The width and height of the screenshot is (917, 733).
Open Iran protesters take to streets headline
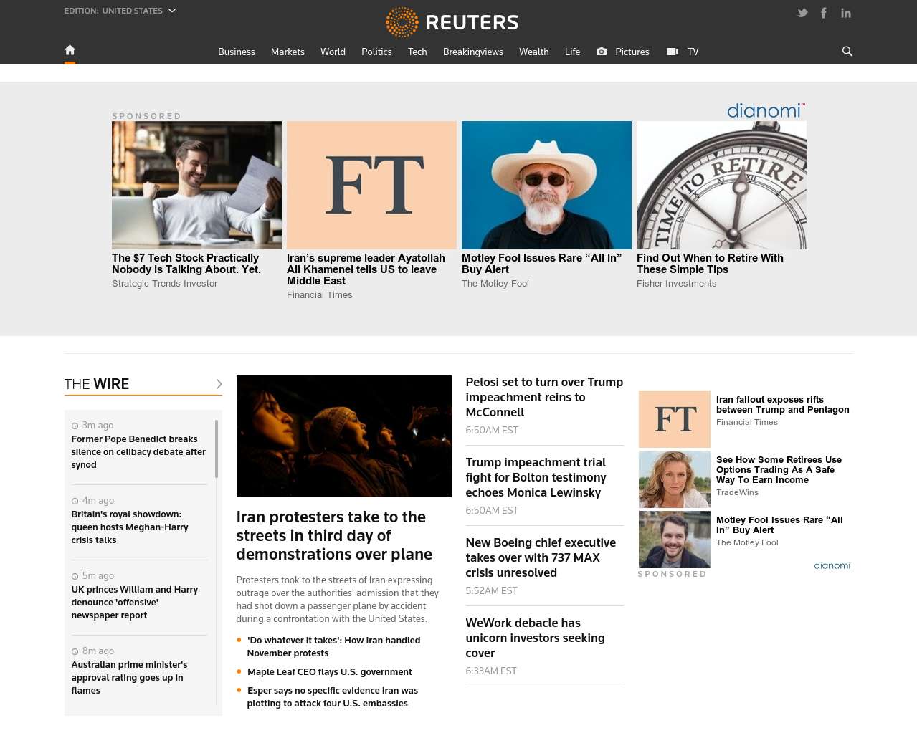coord(334,535)
